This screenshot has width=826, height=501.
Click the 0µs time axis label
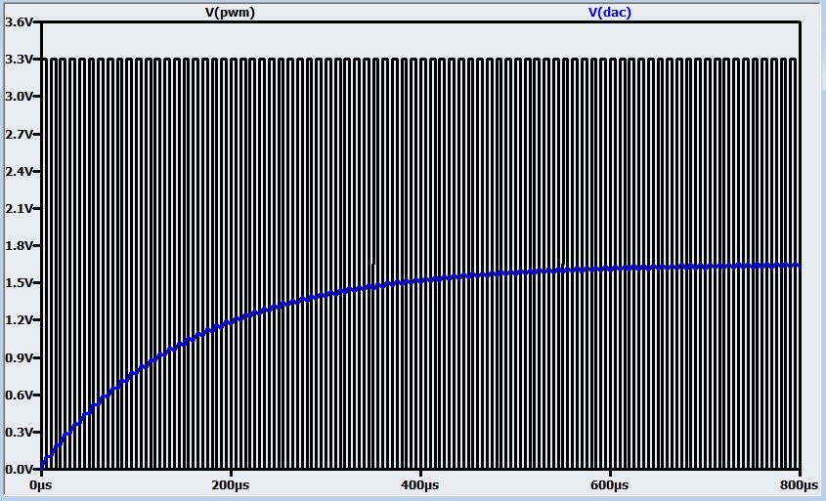click(x=40, y=484)
